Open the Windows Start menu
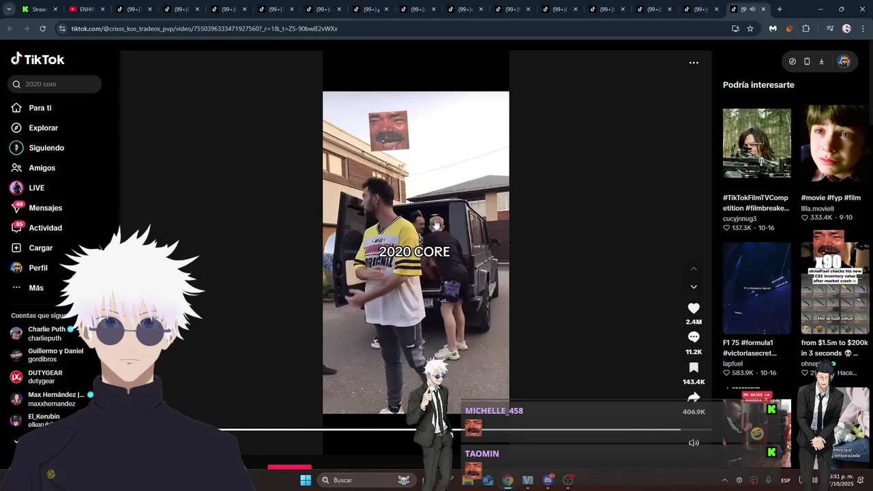 click(x=306, y=480)
